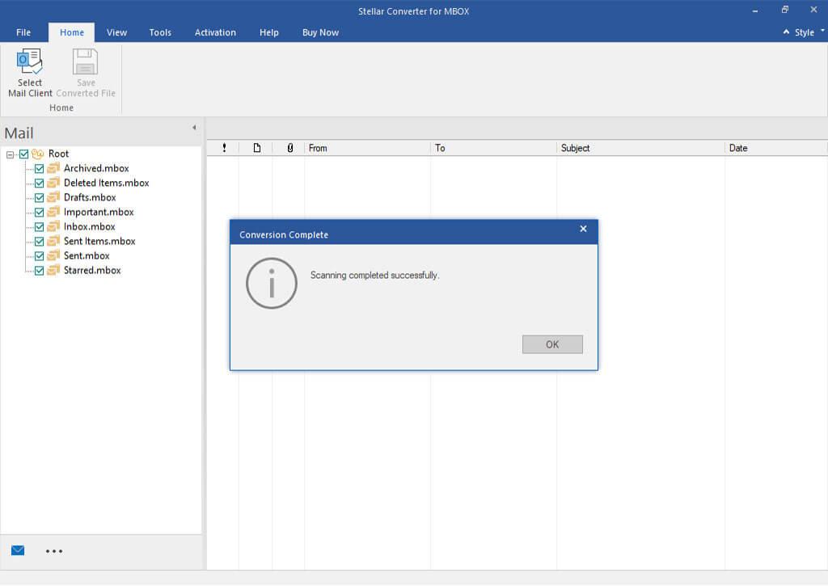Screen dimensions: 828x586
Task: Open the Tools ribbon tab
Action: [160, 32]
